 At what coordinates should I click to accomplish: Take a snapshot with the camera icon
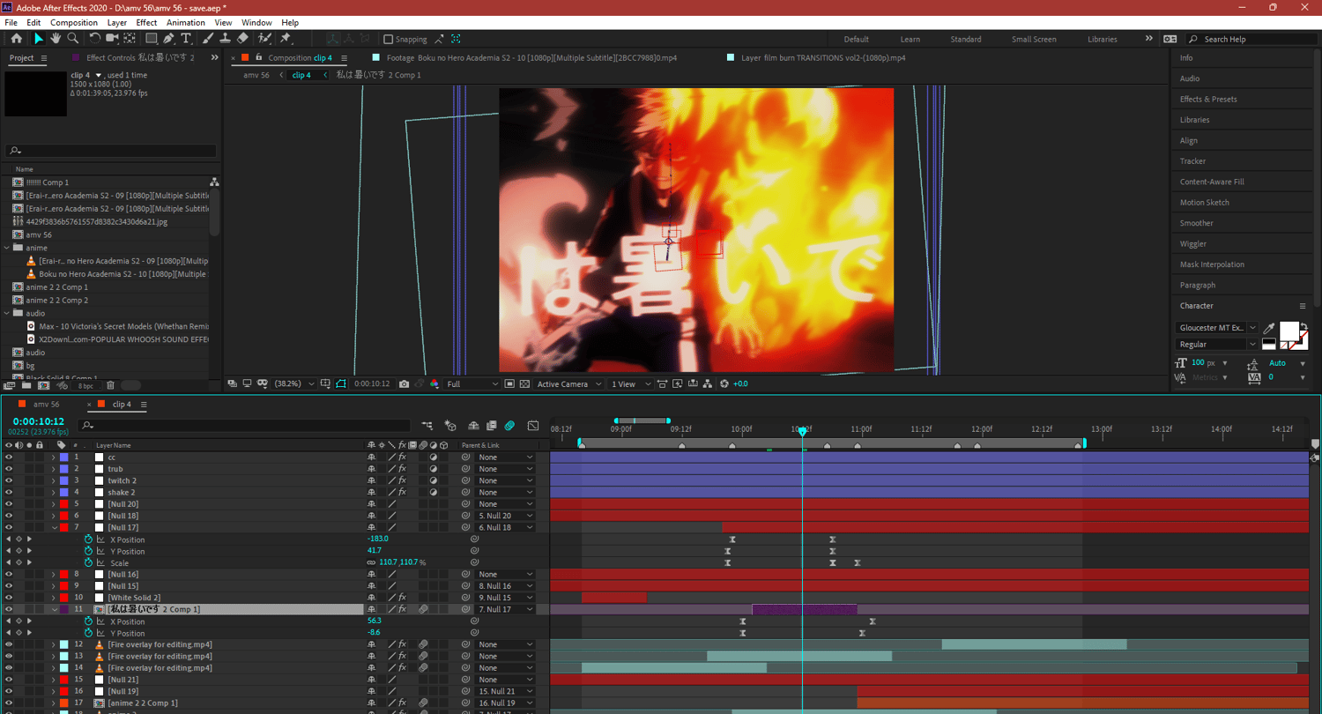pyautogui.click(x=404, y=384)
